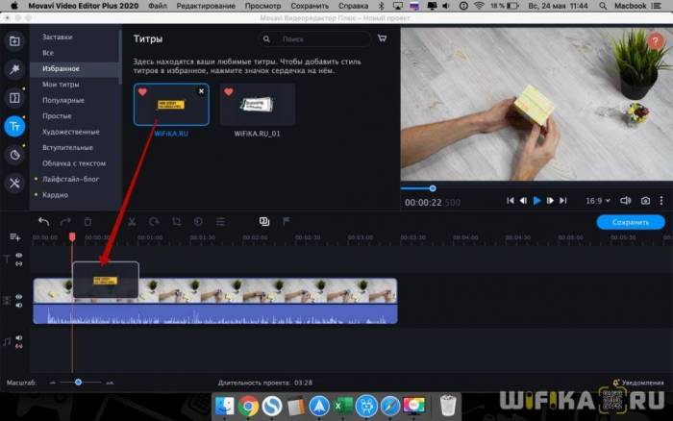Open the preview three-dots more options menu
673x421 pixels.
[662, 201]
